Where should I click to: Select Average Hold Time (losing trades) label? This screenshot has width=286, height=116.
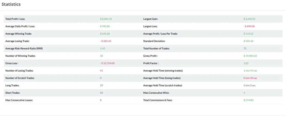pyautogui.click(x=162, y=78)
